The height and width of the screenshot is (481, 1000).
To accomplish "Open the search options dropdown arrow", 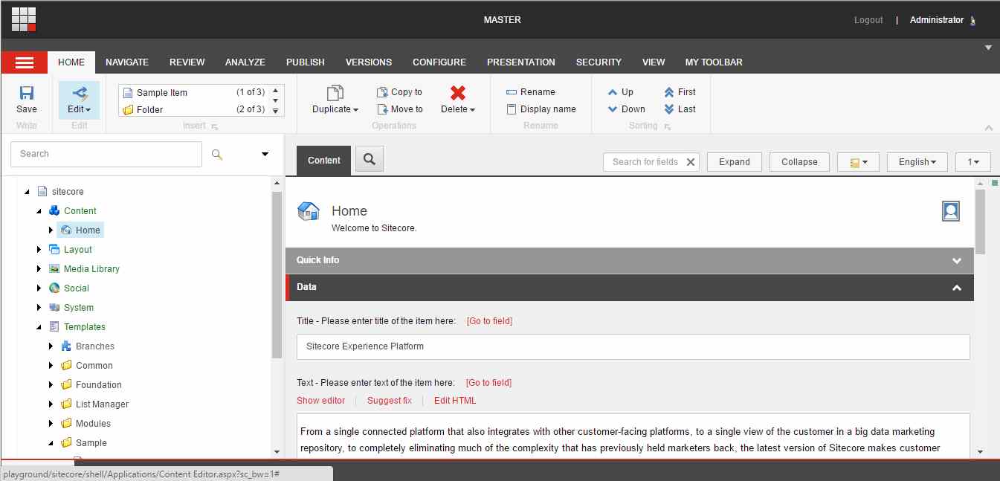I will pos(265,155).
